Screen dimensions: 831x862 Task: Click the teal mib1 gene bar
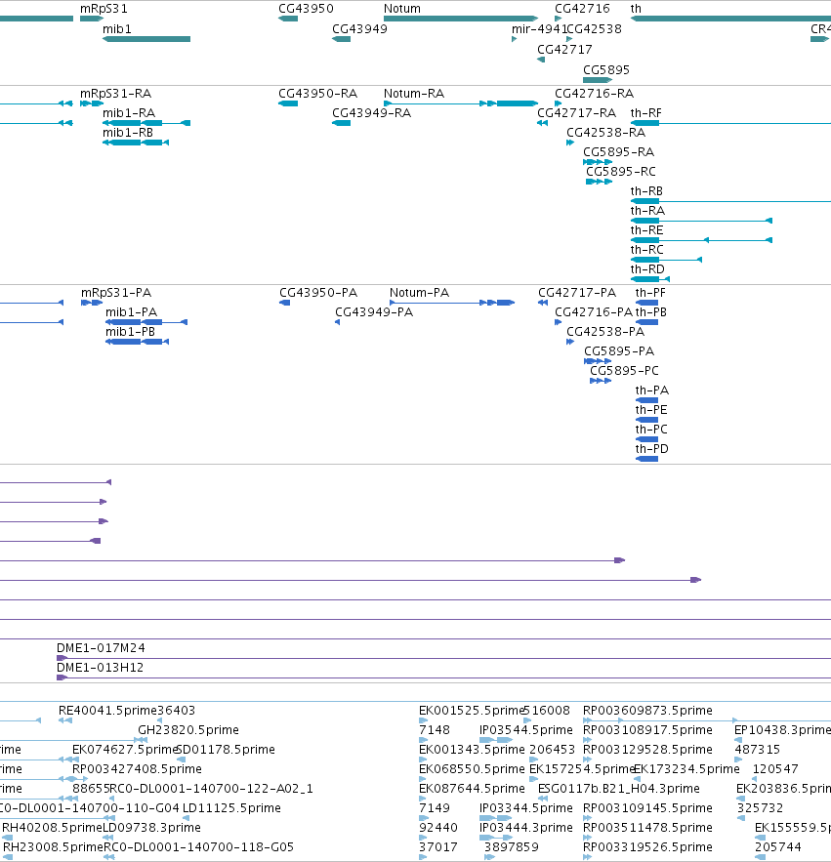146,39
